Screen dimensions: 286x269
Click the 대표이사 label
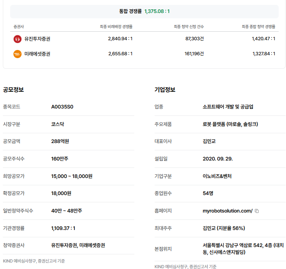[x=163, y=141]
